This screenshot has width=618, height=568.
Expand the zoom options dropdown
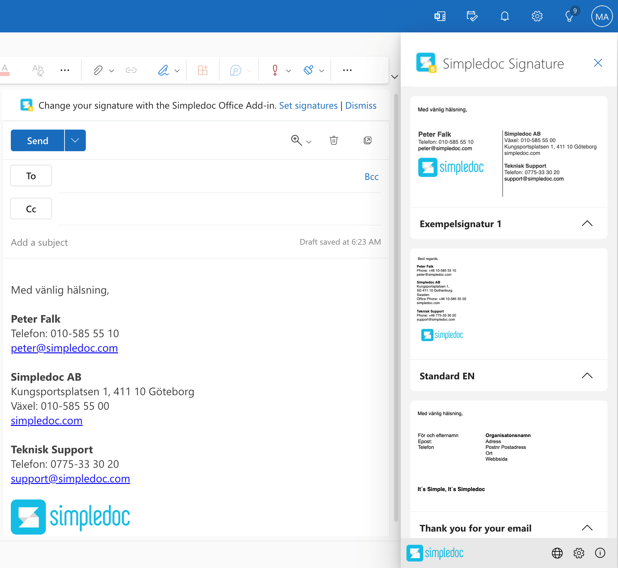tap(308, 142)
